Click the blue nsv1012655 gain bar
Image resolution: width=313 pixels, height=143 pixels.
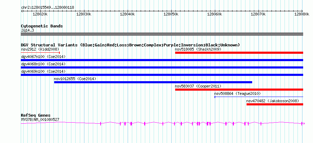(x=153, y=82)
